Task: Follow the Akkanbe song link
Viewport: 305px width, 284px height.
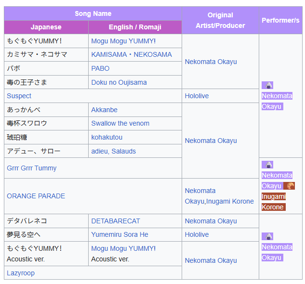Action: [104, 110]
